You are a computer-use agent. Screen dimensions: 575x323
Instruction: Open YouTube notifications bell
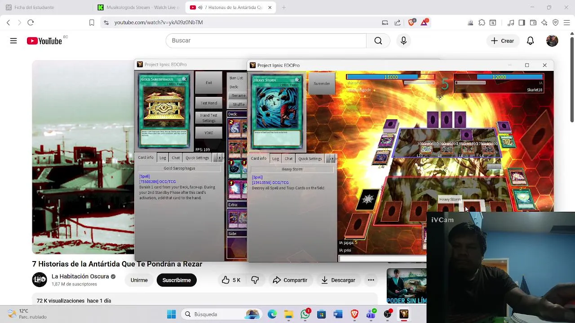(530, 41)
